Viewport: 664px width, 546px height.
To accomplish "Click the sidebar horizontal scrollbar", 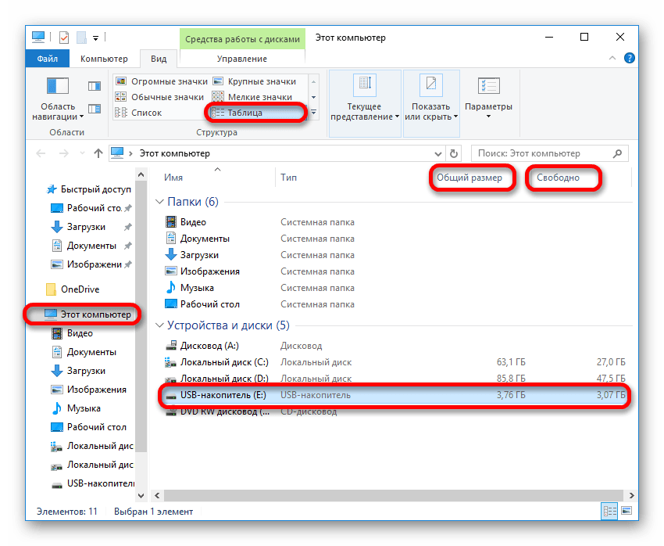I will pyautogui.click(x=78, y=494).
